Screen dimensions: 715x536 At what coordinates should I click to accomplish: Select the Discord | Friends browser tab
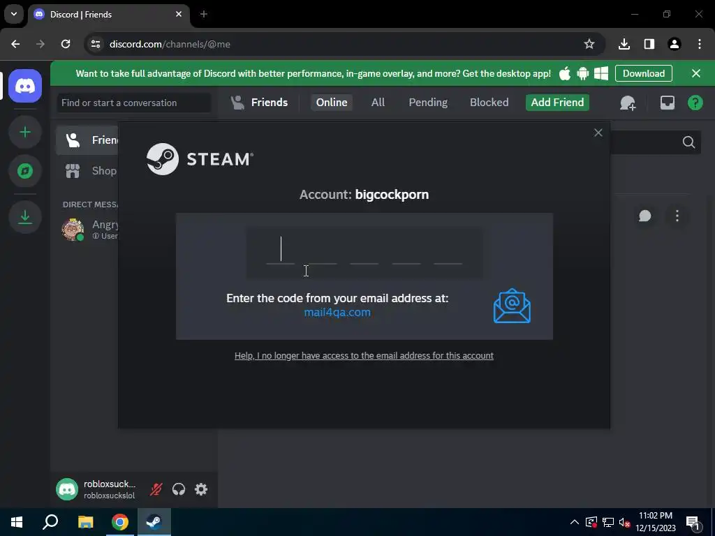click(108, 15)
